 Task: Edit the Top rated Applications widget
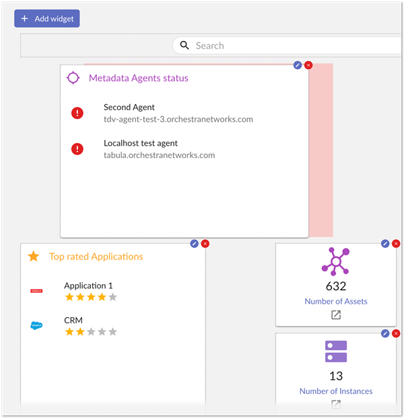pos(195,243)
